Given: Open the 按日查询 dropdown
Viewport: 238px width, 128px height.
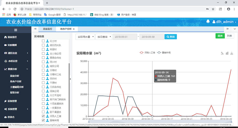Looking at the screenshot, I should (x=104, y=37).
